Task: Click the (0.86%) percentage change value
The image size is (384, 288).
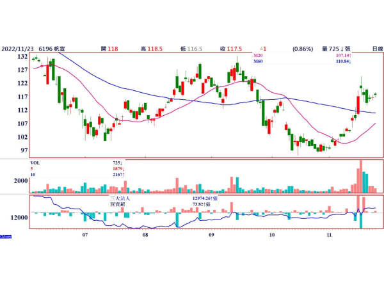Action: pyautogui.click(x=303, y=49)
